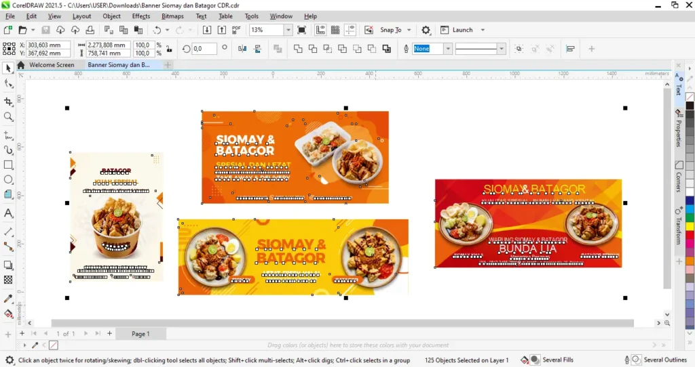
Task: Click the Save icon
Action: [x=45, y=30]
